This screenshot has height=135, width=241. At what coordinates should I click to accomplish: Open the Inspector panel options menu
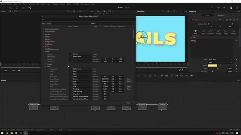238,11
